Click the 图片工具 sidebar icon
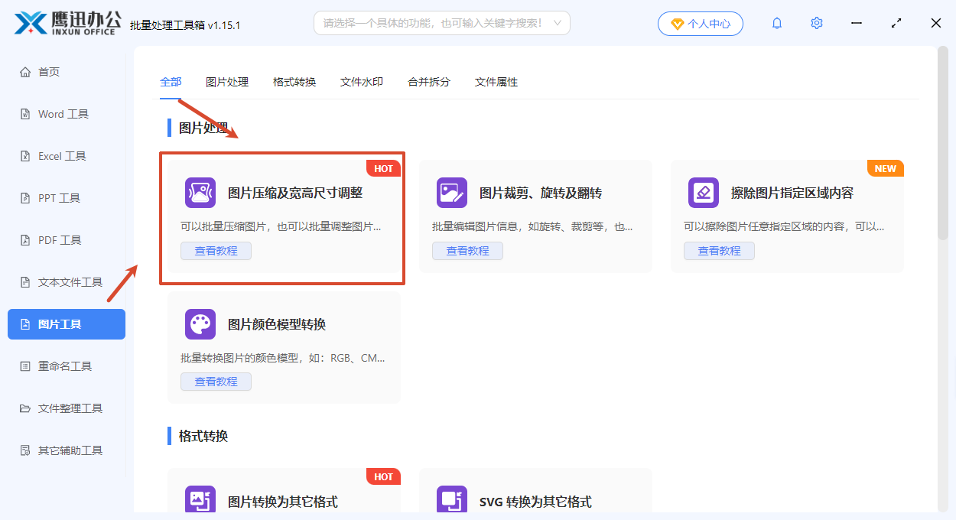 (24, 324)
